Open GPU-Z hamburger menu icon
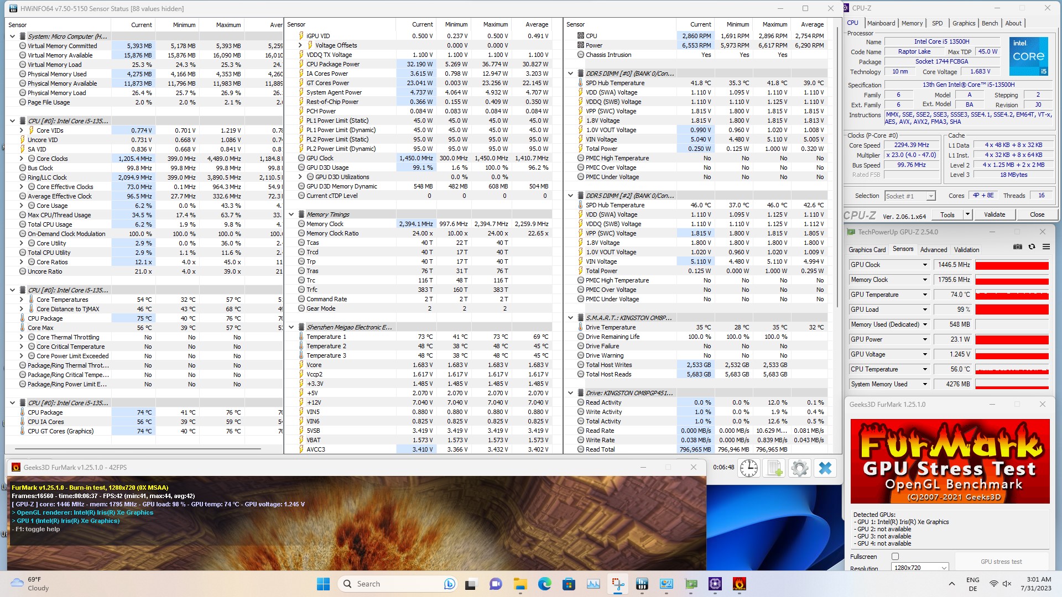 point(1046,247)
